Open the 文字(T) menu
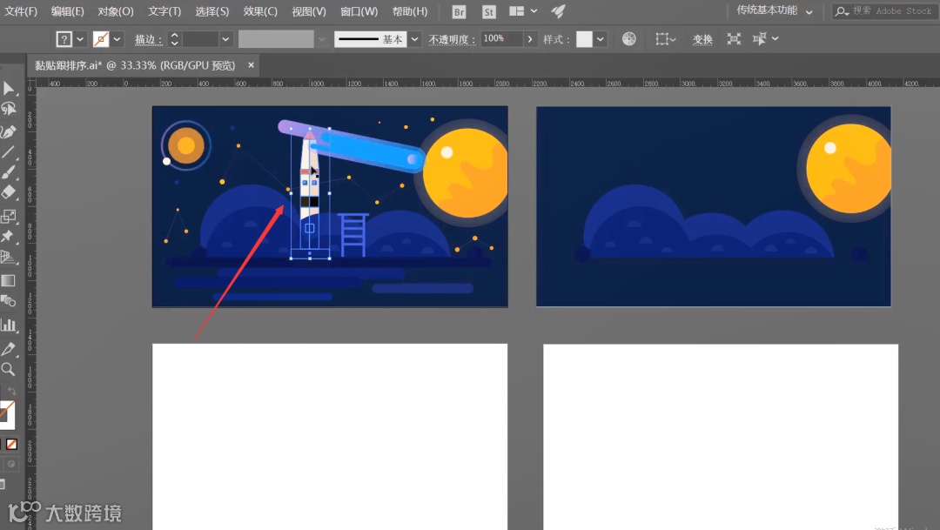 click(164, 11)
